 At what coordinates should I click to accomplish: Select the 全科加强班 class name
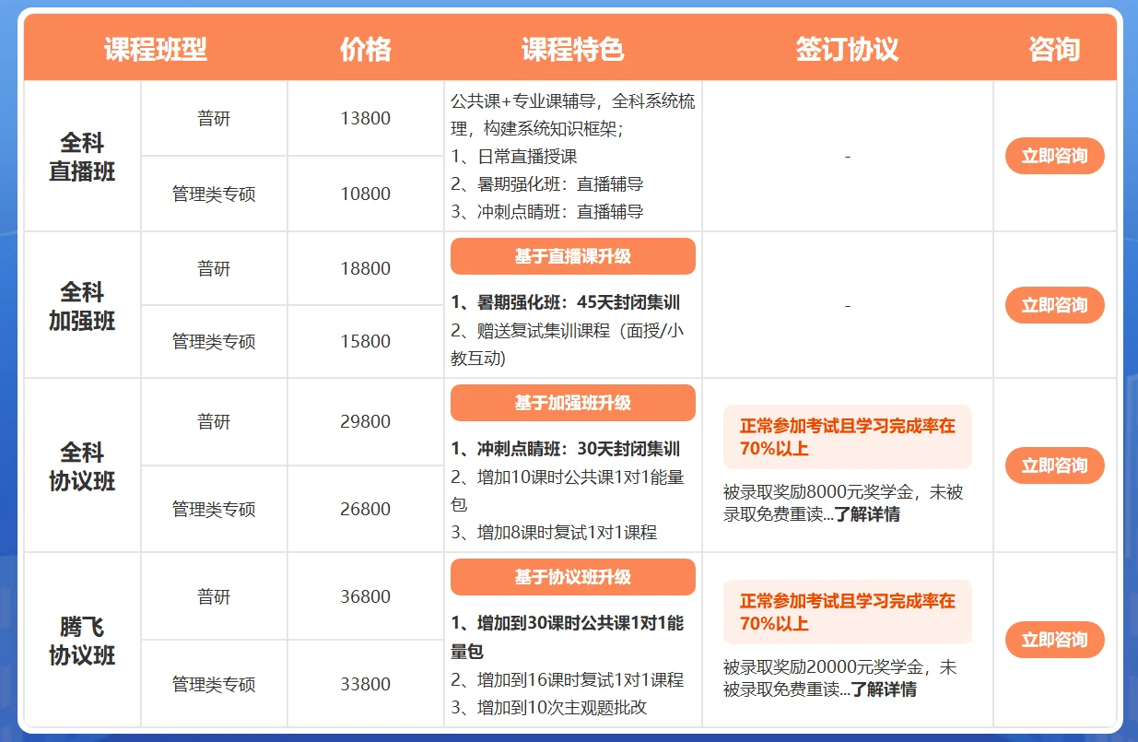(82, 306)
